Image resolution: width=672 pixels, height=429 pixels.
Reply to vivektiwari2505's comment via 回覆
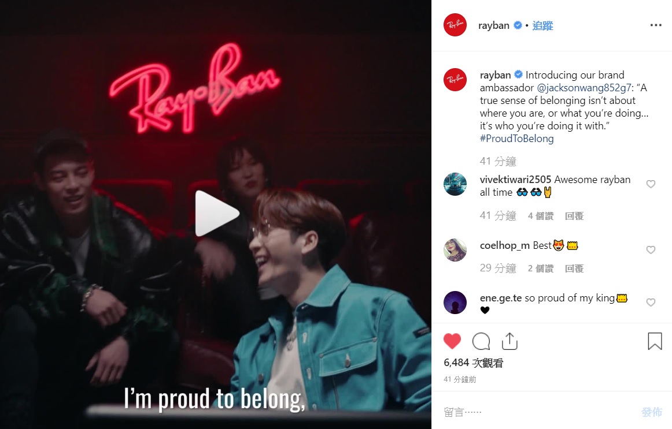click(x=574, y=216)
